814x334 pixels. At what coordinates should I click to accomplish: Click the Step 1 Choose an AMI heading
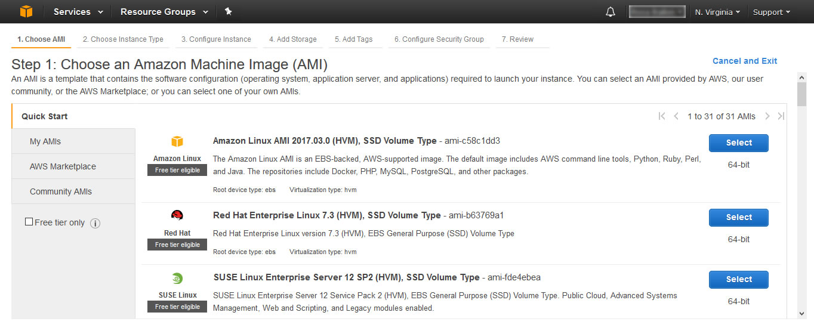click(x=169, y=64)
